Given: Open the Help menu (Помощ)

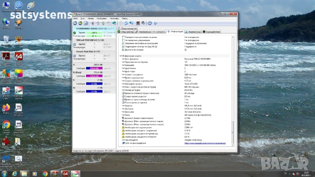Looking at the screenshot, I should [x=125, y=19].
